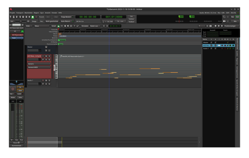249x158 pixels.
Task: Click the MIDI panic exclamation icon
Action: [11, 17]
